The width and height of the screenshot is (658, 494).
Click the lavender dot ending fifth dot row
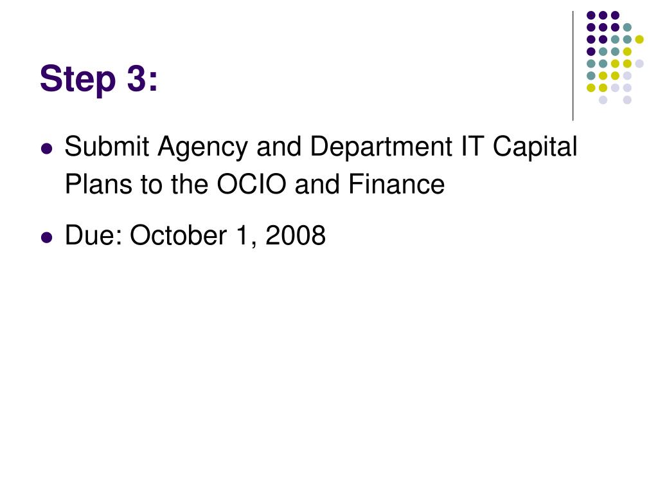point(639,64)
